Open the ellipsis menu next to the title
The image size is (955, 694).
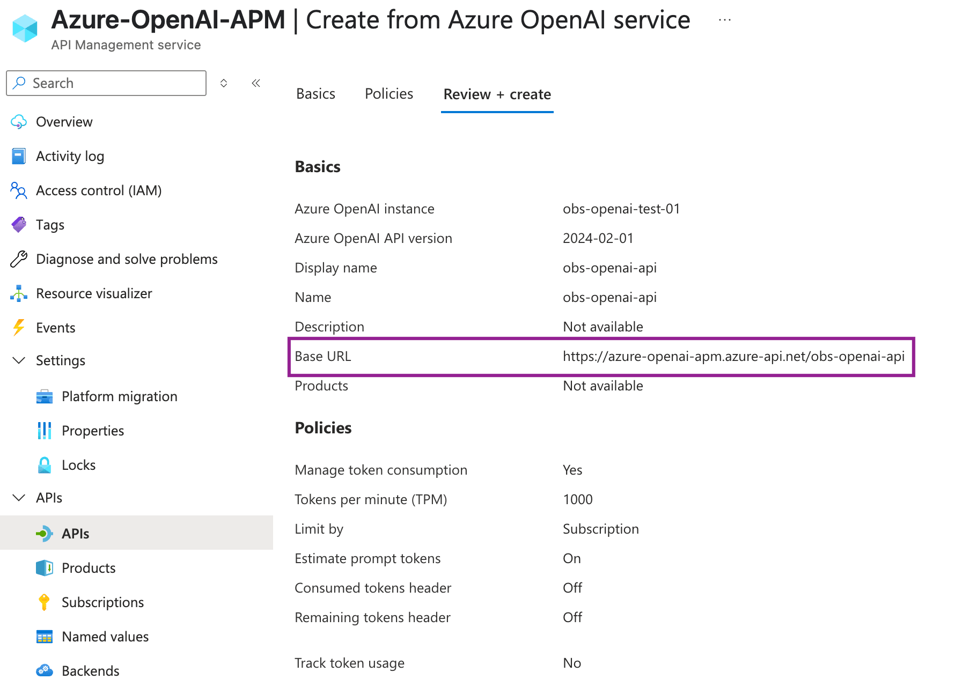(x=724, y=19)
